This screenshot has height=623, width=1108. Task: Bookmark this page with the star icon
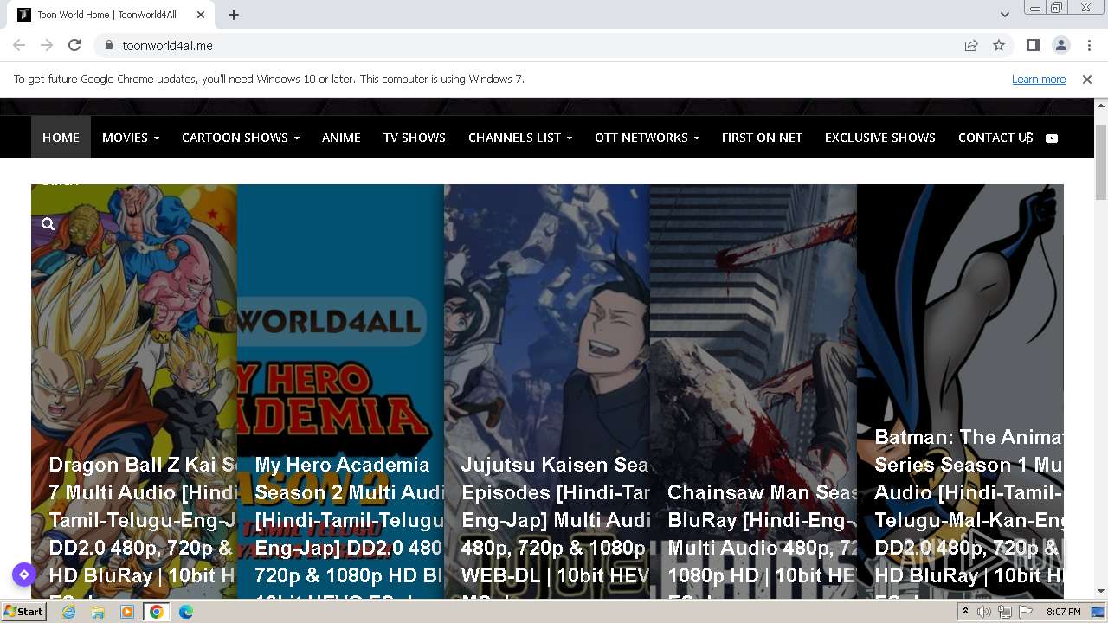click(x=999, y=45)
